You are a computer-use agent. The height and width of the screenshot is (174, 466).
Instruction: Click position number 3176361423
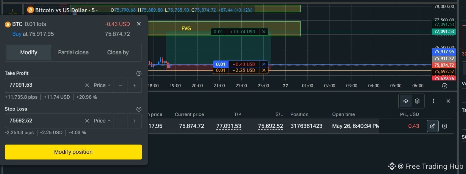coord(306,126)
